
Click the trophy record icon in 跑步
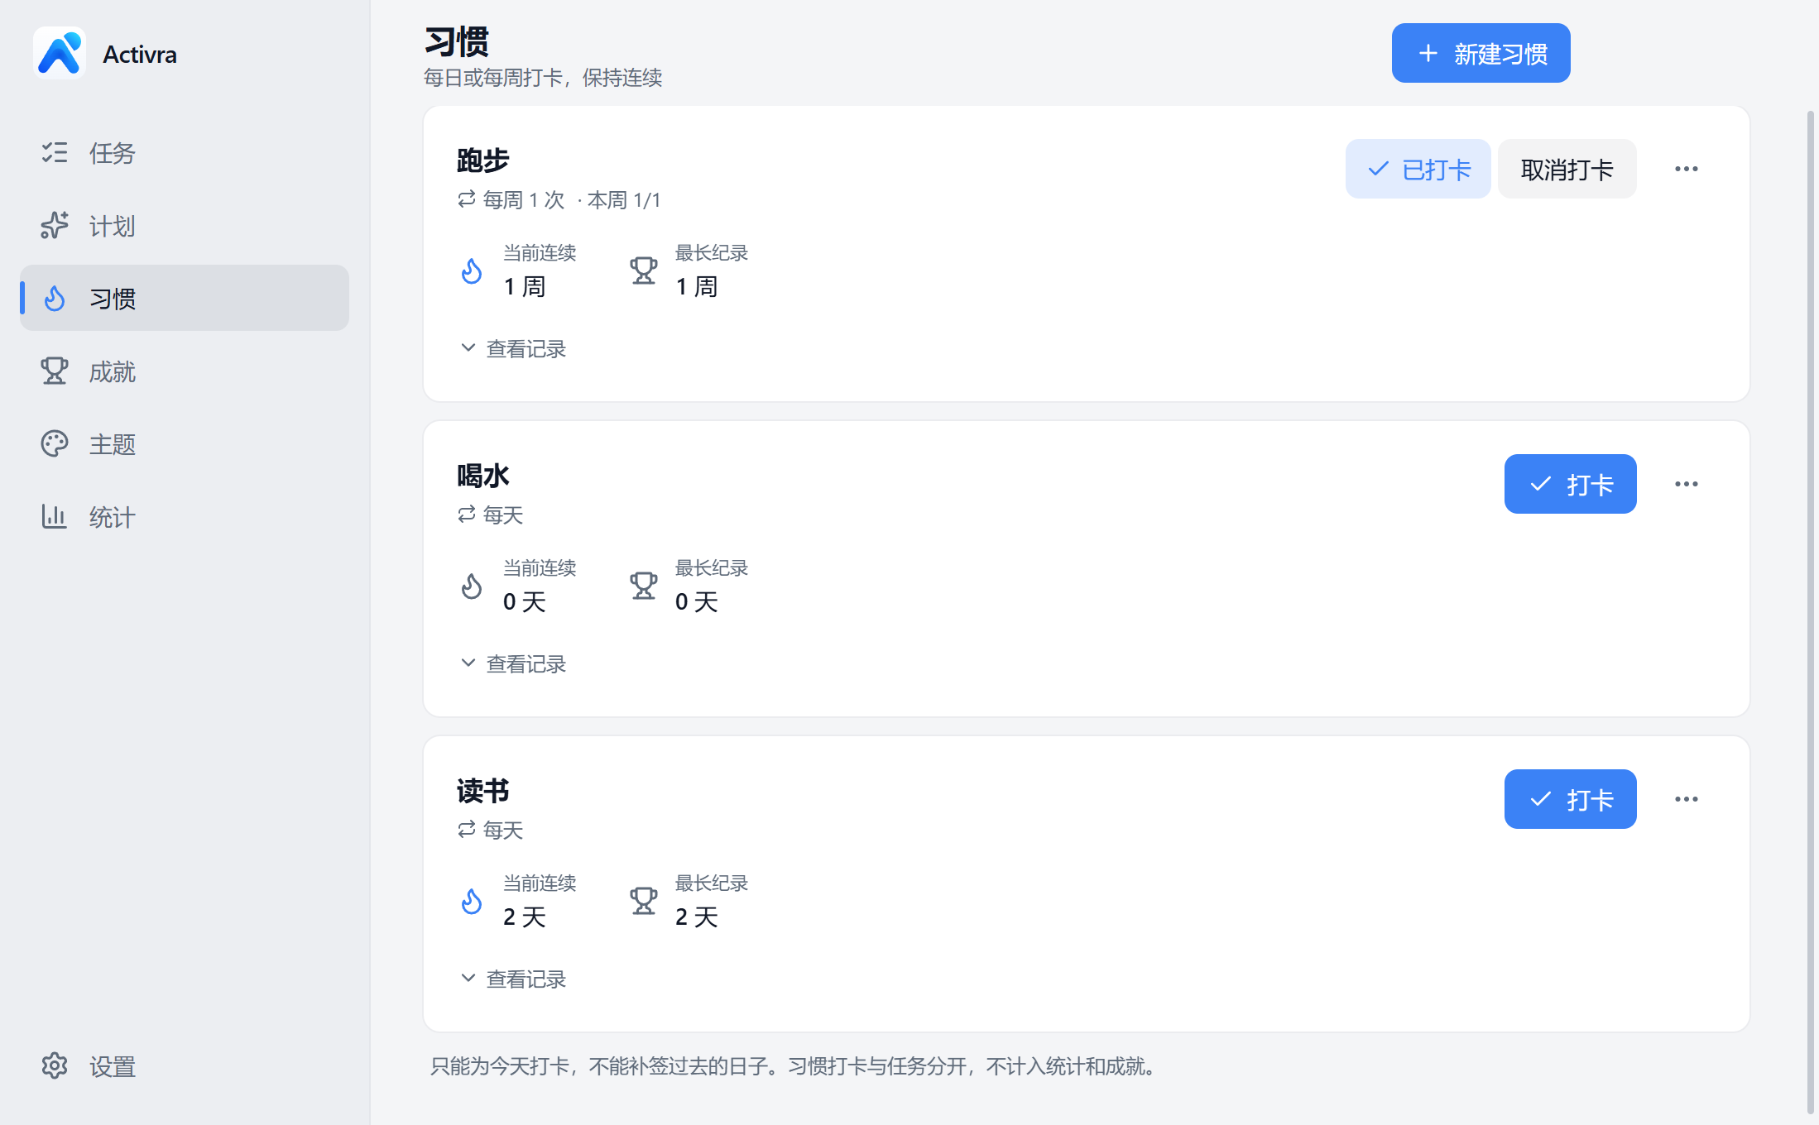click(643, 270)
